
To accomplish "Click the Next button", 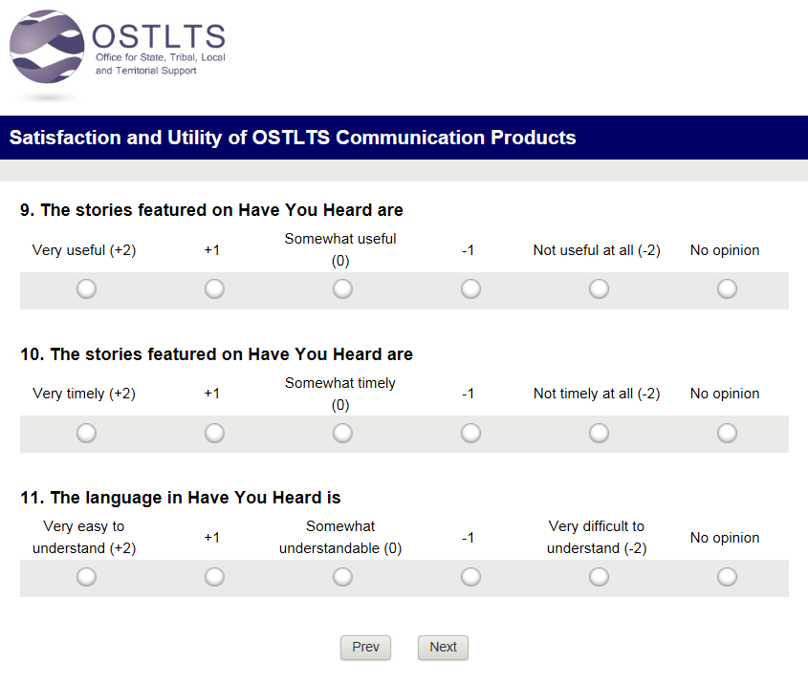I will (x=443, y=648).
